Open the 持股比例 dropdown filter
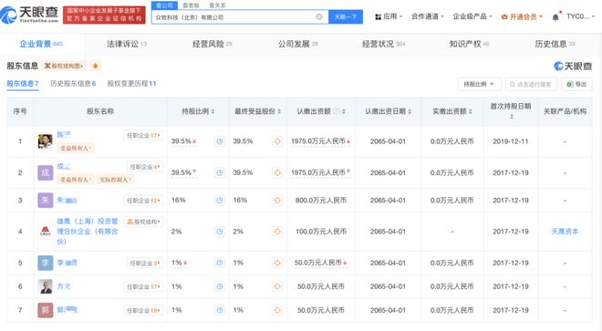The height and width of the screenshot is (331, 602). 478,84
